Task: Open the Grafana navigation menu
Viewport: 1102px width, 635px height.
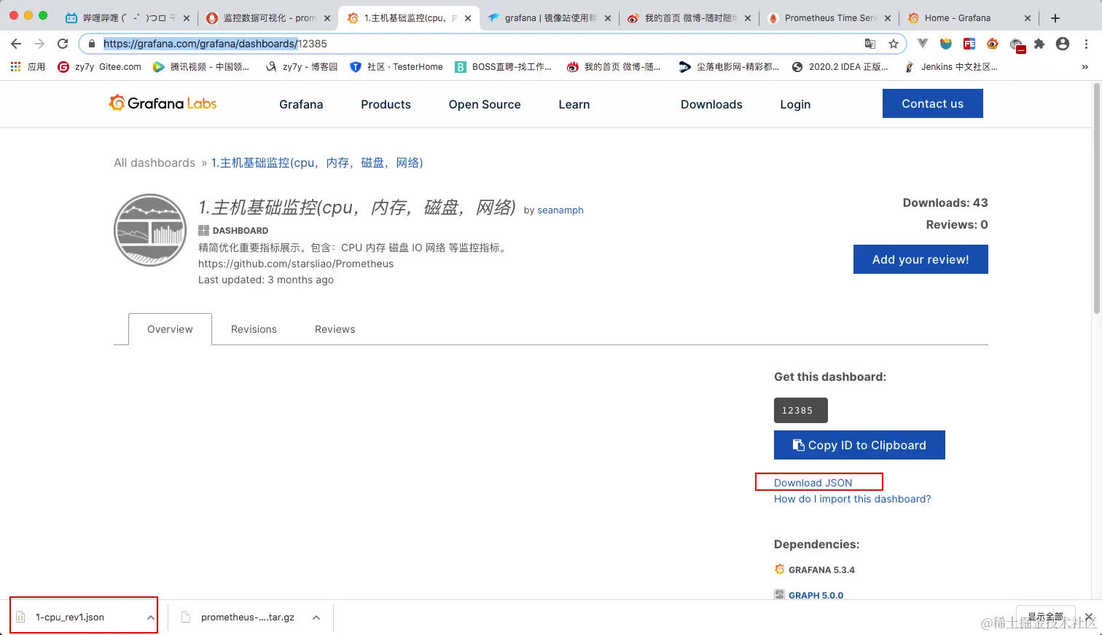Action: [301, 104]
